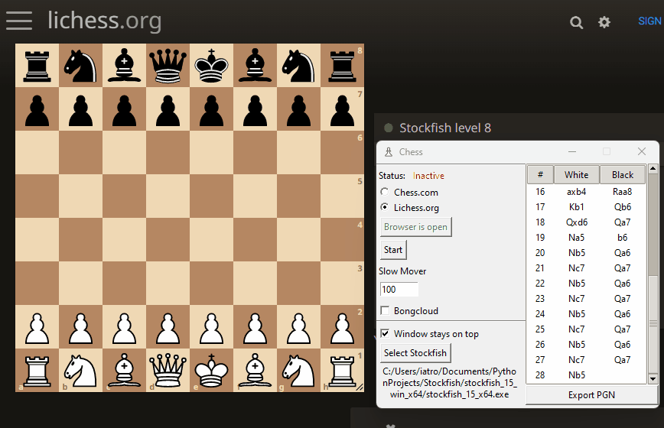Select the white pawn on h2

point(342,328)
